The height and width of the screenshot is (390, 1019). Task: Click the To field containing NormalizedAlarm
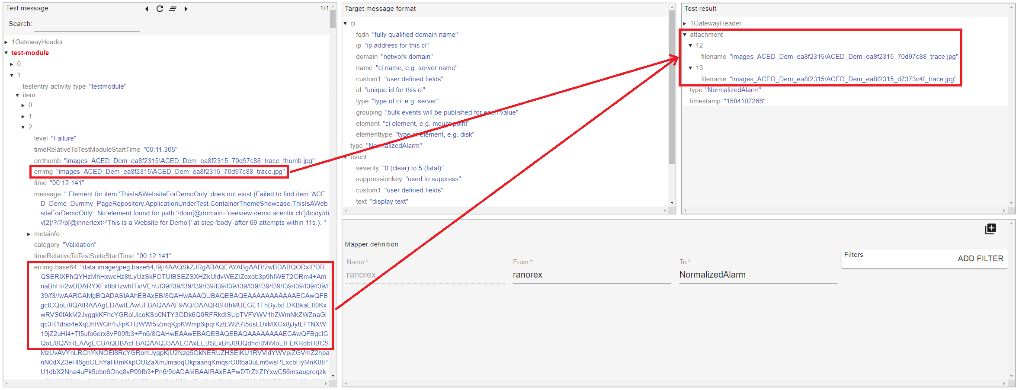coord(757,275)
